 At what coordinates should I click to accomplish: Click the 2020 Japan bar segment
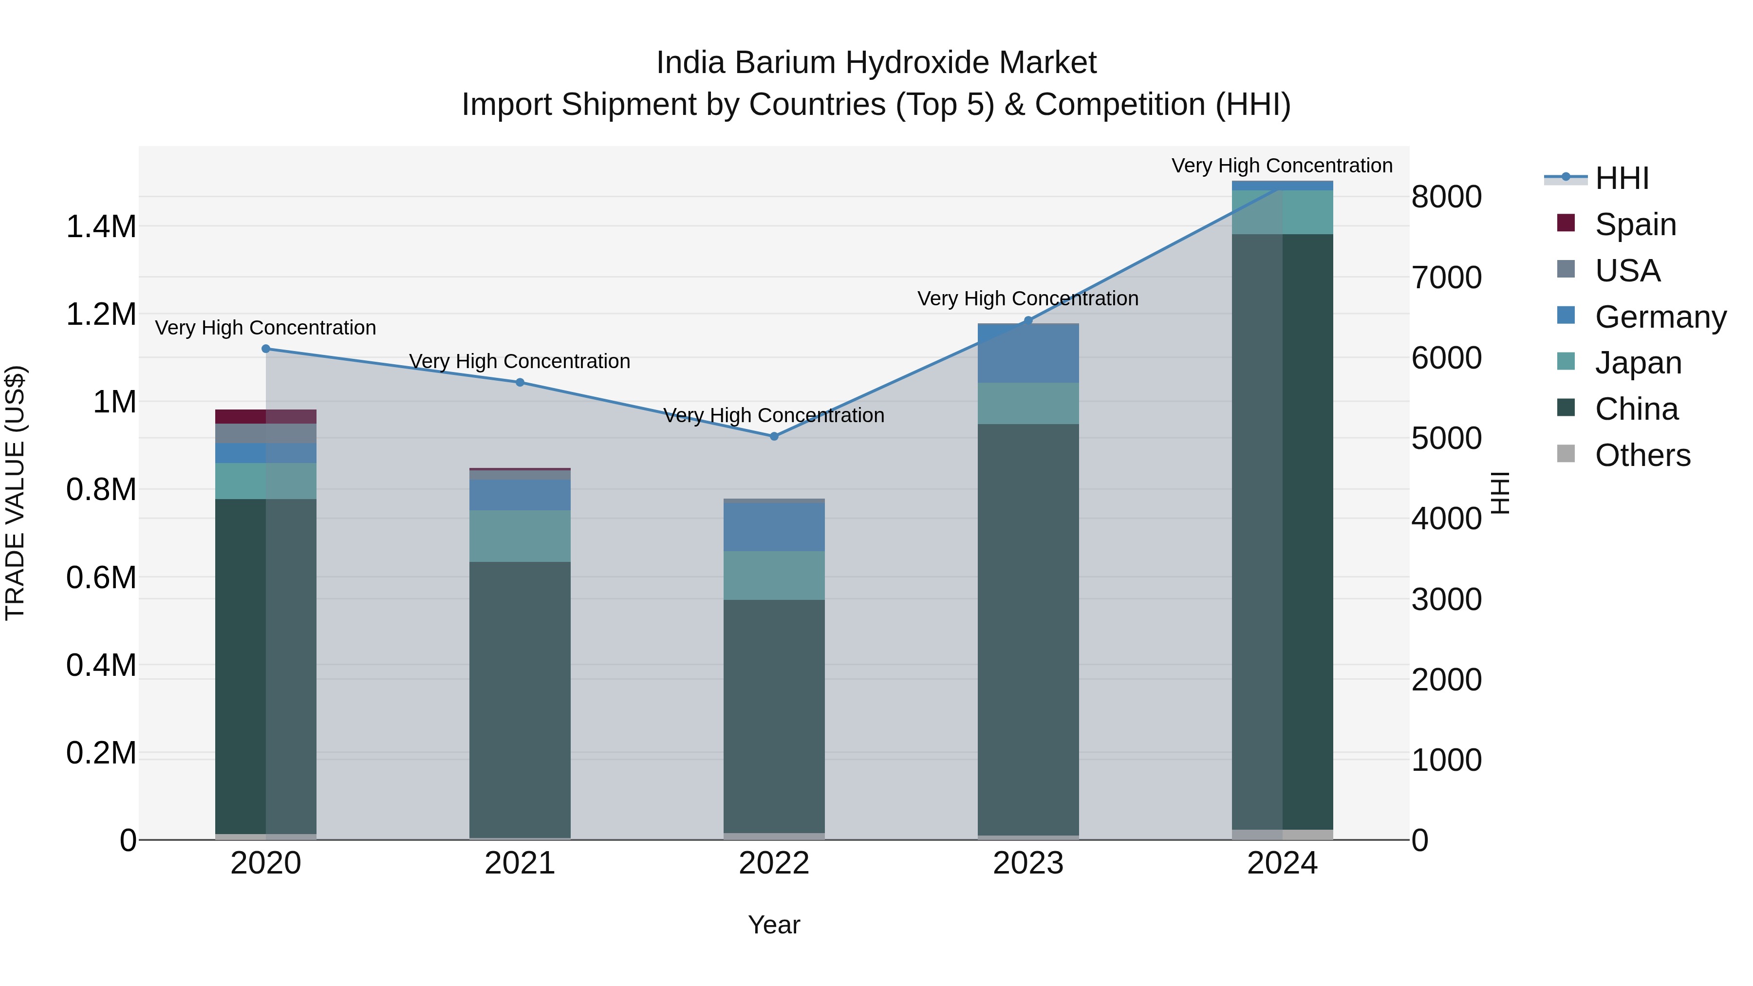[266, 481]
